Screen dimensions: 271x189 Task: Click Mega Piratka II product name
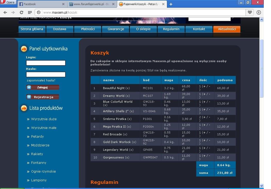114,127
